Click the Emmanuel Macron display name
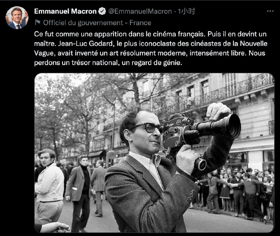Image resolution: width=280 pixels, height=236 pixels. pyautogui.click(x=65, y=11)
